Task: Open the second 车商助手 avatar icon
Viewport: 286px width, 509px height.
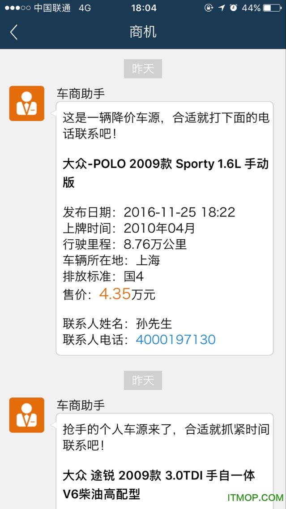Action: 26,415
